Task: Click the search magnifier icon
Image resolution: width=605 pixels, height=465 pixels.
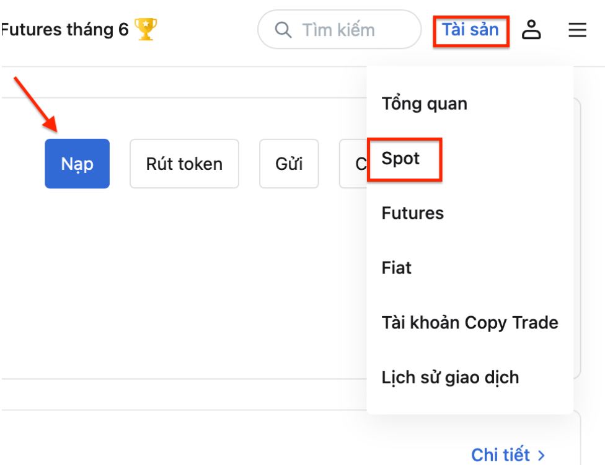Action: click(283, 30)
